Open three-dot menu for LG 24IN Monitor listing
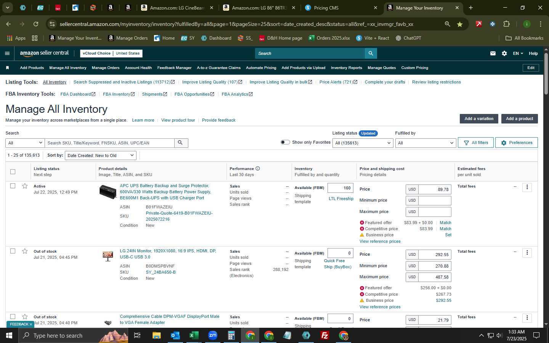The width and height of the screenshot is (549, 343). point(527,252)
